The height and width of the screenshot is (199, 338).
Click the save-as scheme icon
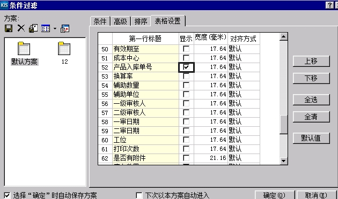pos(33,28)
